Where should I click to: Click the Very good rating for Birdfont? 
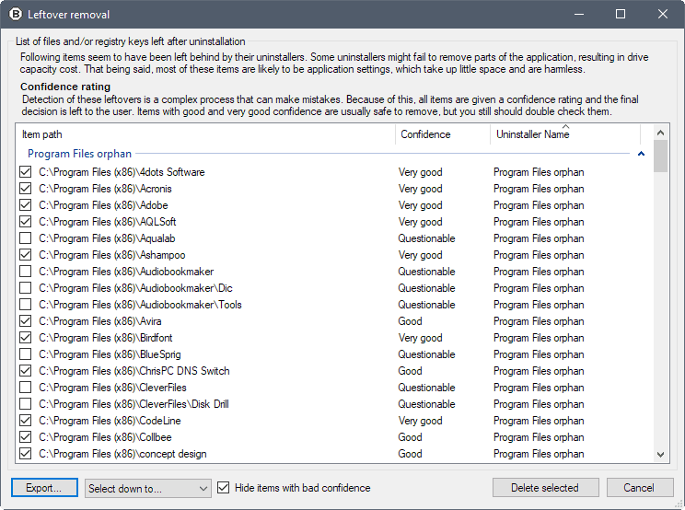pyautogui.click(x=420, y=338)
